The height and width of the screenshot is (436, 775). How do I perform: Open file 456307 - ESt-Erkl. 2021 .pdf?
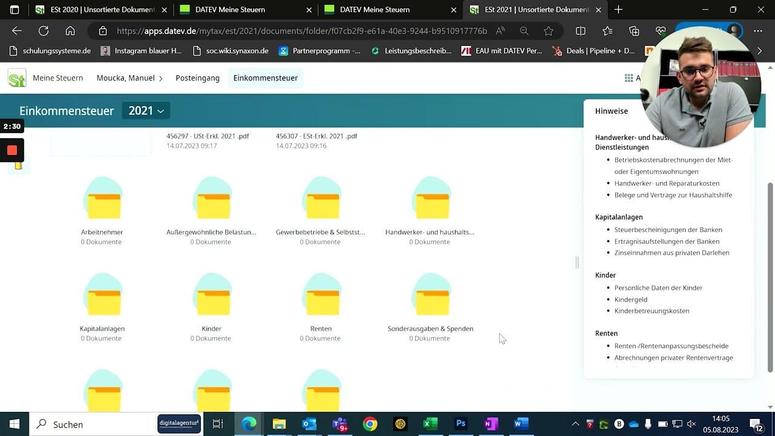317,136
